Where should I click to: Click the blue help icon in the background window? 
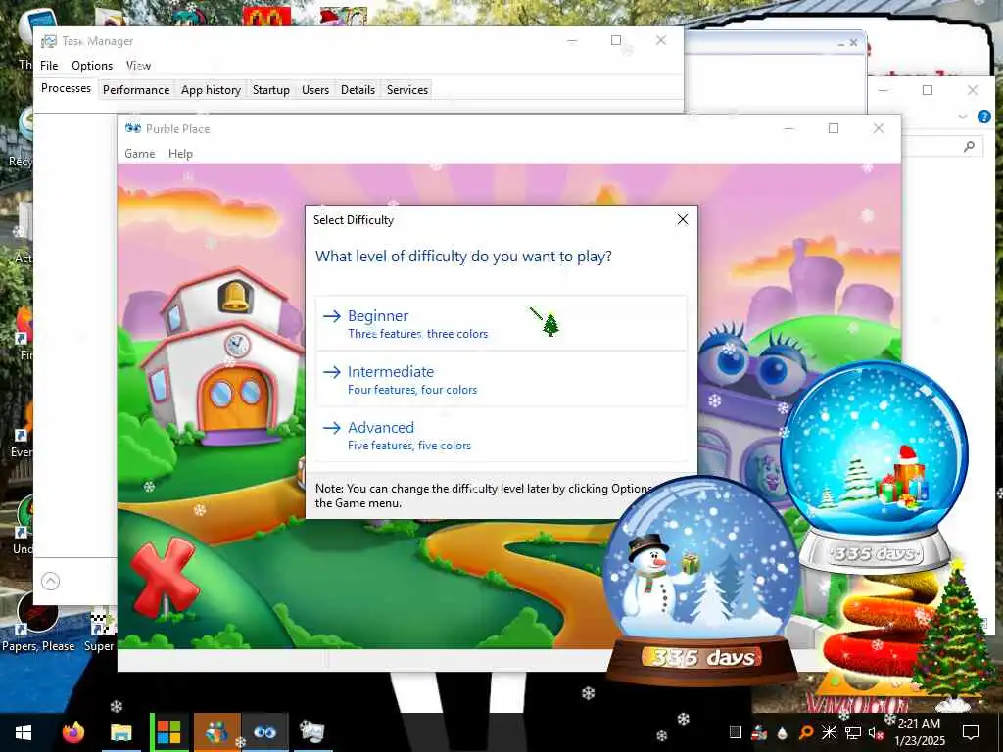tap(984, 117)
